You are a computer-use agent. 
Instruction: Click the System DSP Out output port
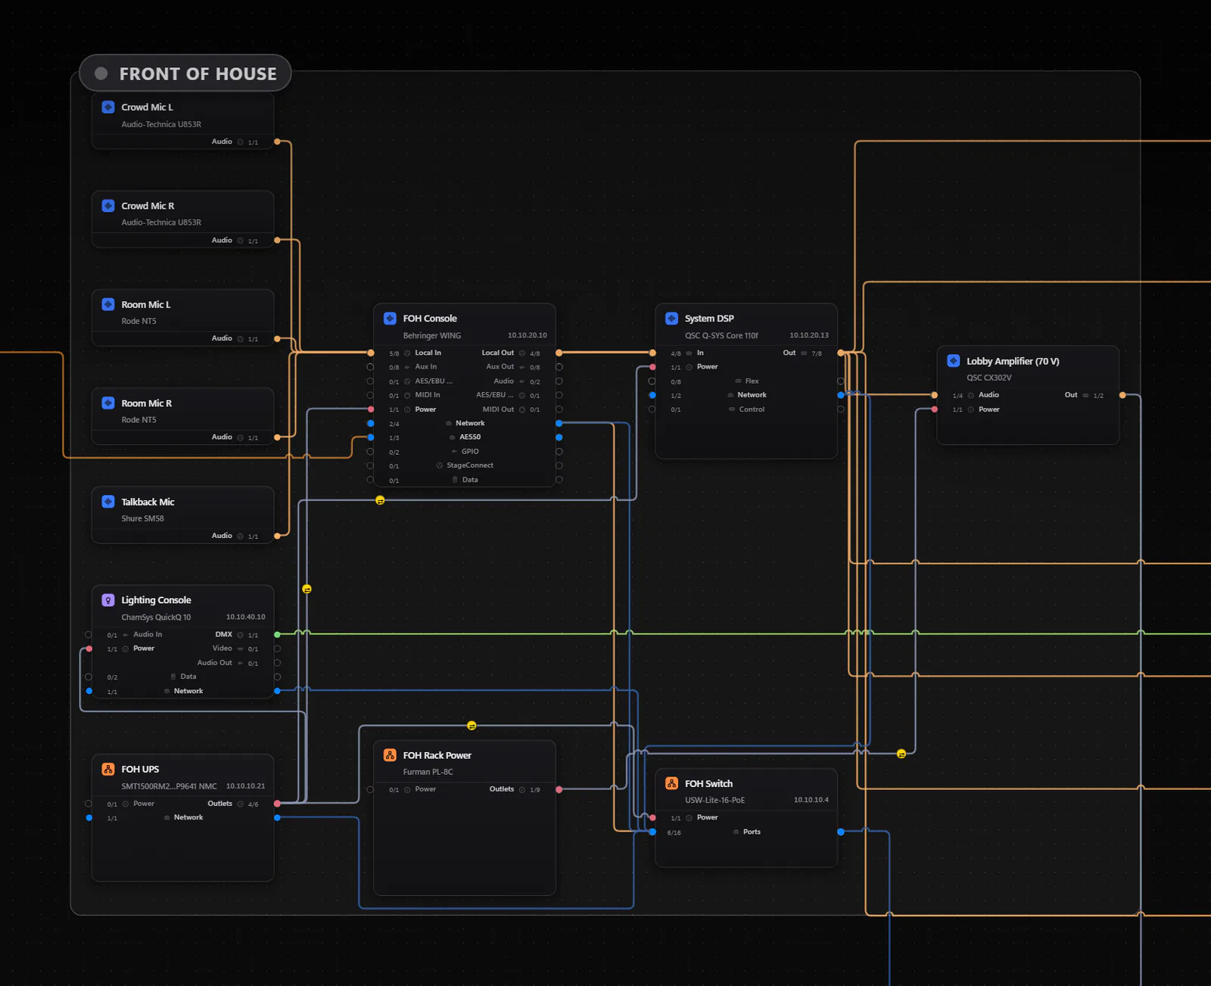(x=840, y=353)
